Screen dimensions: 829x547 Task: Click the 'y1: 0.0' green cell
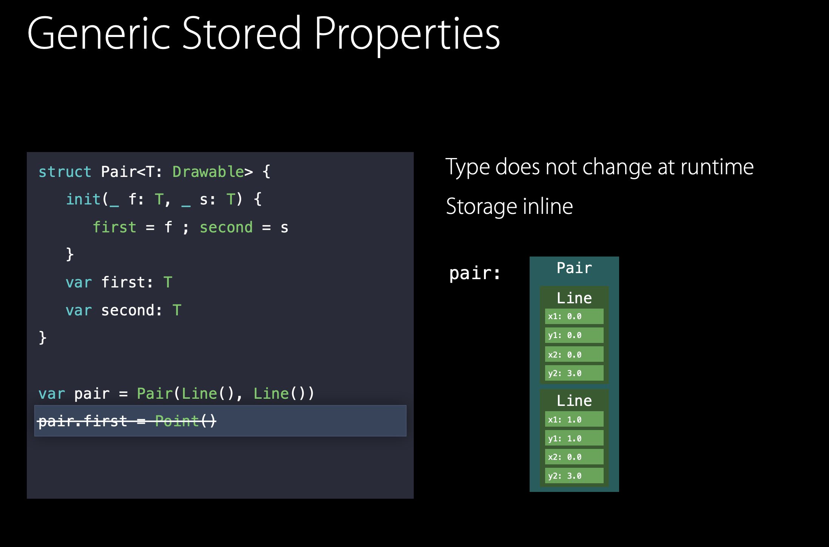tap(574, 335)
